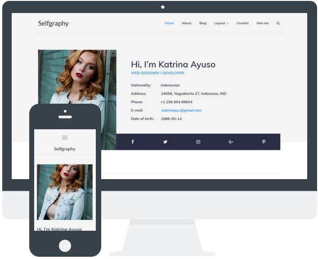Open the Twitter profile icon

coord(165,142)
